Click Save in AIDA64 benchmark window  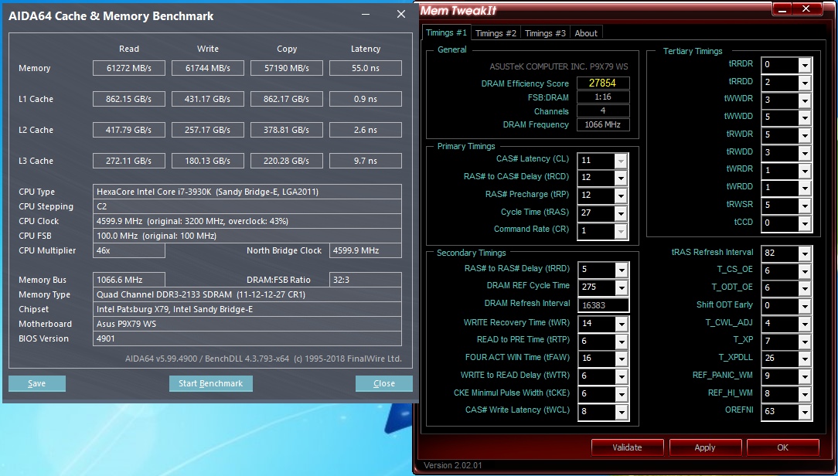pyautogui.click(x=37, y=383)
